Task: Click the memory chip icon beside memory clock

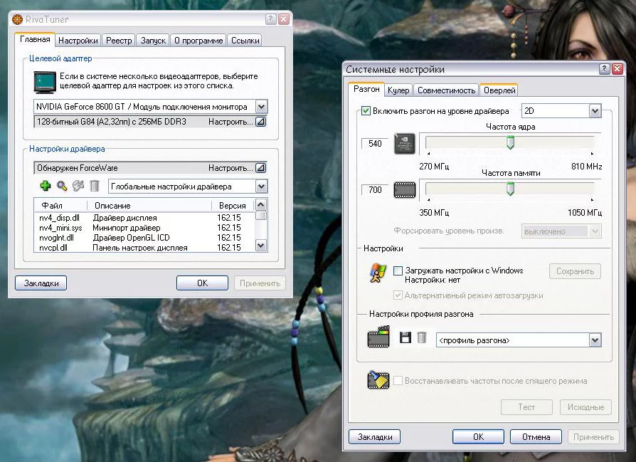Action: [x=405, y=190]
